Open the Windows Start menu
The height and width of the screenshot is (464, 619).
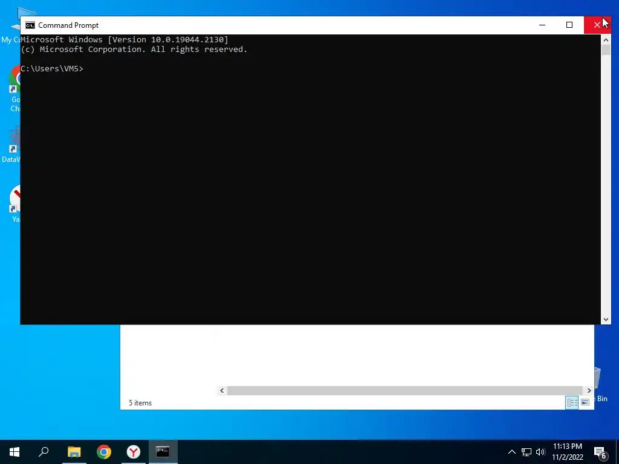tap(15, 452)
